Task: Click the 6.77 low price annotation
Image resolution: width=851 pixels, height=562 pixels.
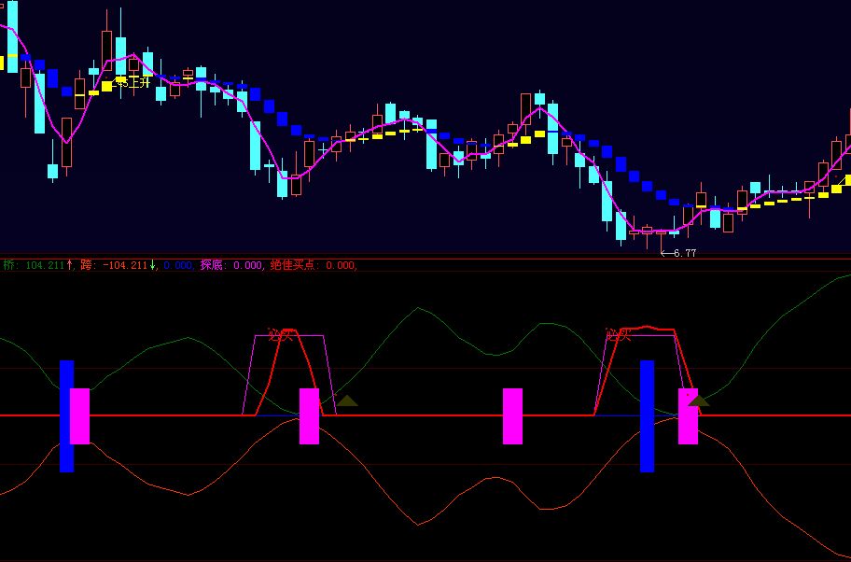Action: [x=684, y=253]
